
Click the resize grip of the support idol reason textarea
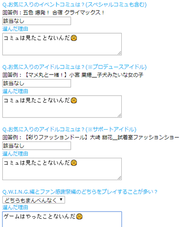pos(119,178)
